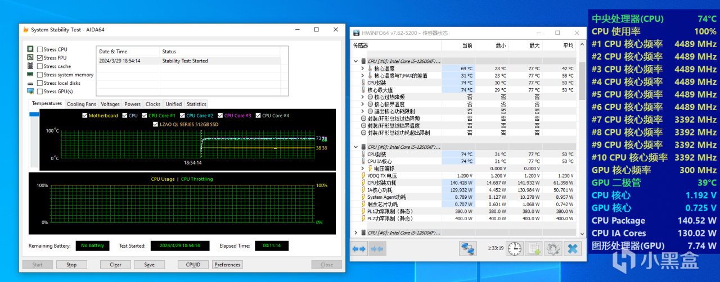720x282 pixels.
Task: Click the HWiNFO logging sheet icon
Action: pos(534,248)
